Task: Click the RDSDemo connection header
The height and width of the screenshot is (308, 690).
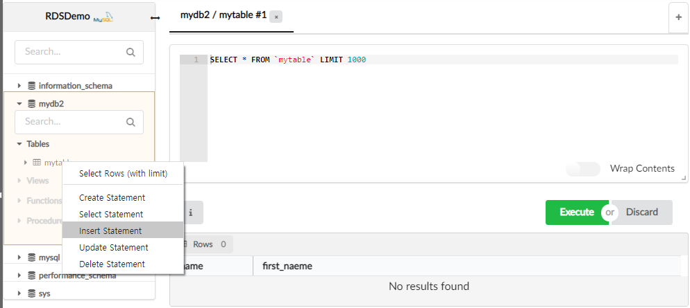Action: tap(79, 17)
